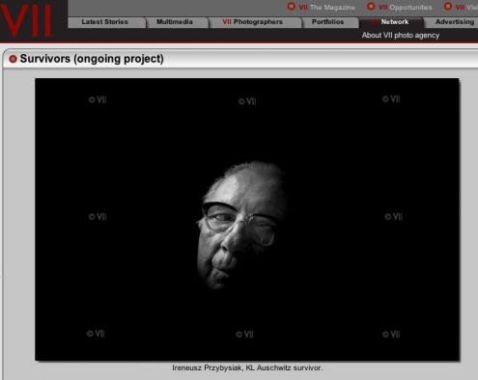The width and height of the screenshot is (478, 380).
Task: Visit the VII Opportunities link
Action: pyautogui.click(x=406, y=7)
